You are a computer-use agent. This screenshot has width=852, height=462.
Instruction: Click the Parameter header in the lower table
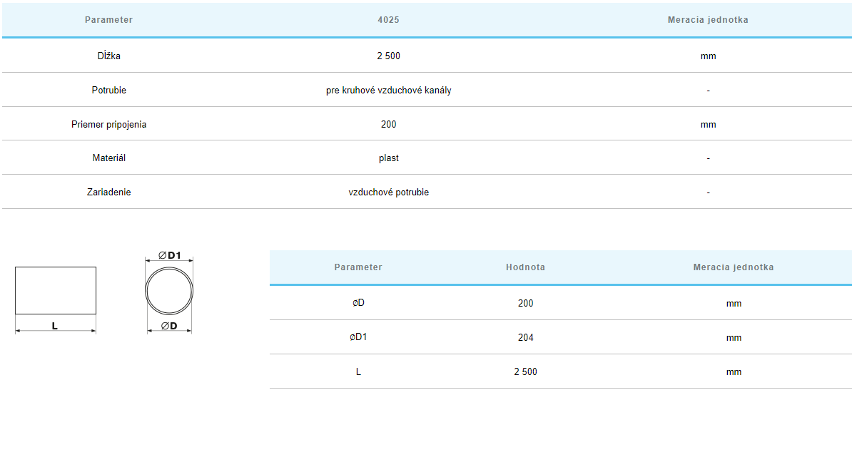[358, 267]
